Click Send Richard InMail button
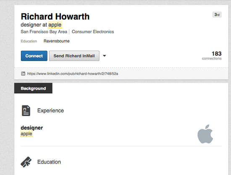Image resolution: width=231 pixels, height=175 pixels. (x=74, y=56)
